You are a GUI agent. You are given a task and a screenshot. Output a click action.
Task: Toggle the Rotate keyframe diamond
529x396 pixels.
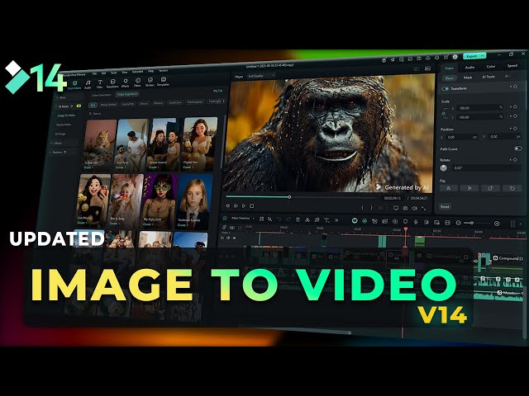(x=515, y=159)
